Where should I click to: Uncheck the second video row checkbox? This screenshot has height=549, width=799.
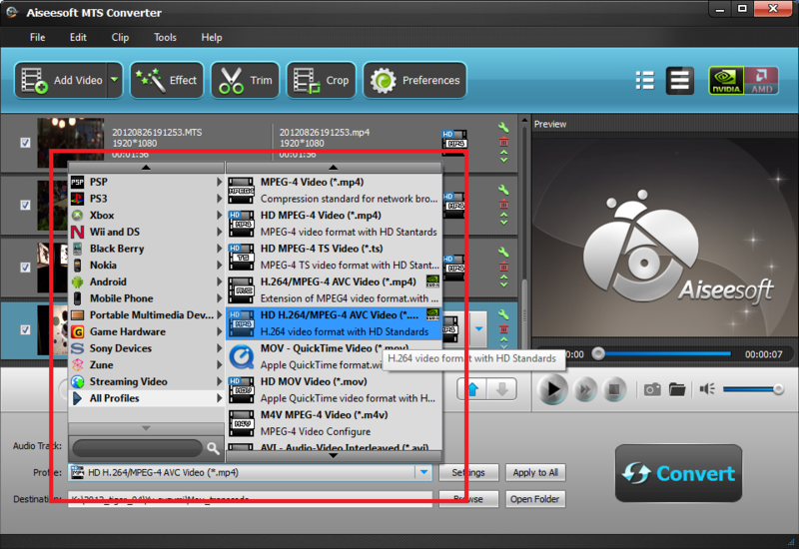(x=25, y=205)
